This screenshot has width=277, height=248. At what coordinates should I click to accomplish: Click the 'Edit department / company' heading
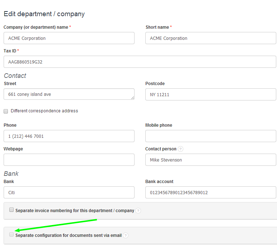point(44,14)
